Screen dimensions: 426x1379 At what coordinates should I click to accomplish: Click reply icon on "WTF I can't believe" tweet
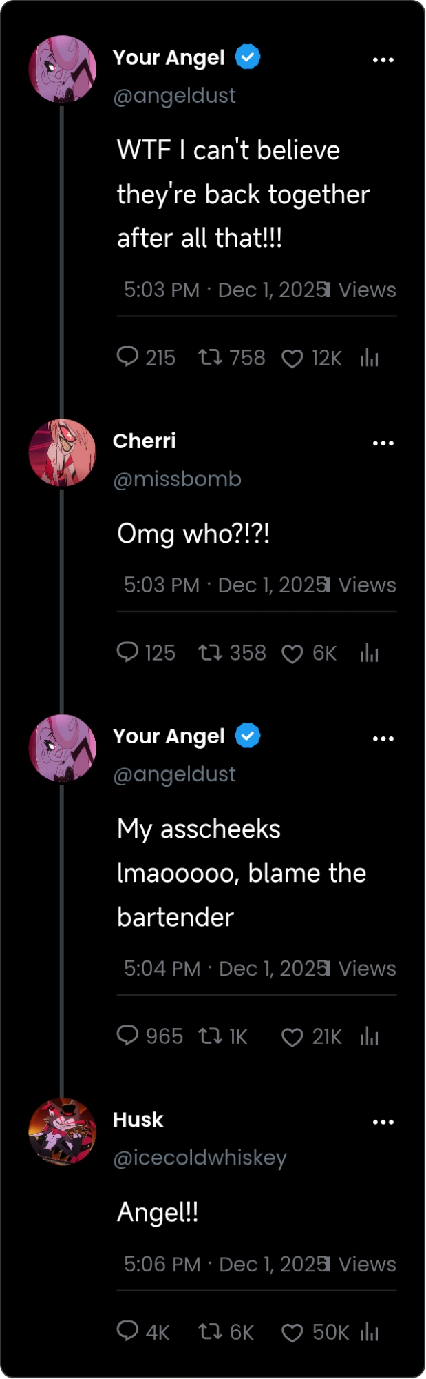pos(127,356)
